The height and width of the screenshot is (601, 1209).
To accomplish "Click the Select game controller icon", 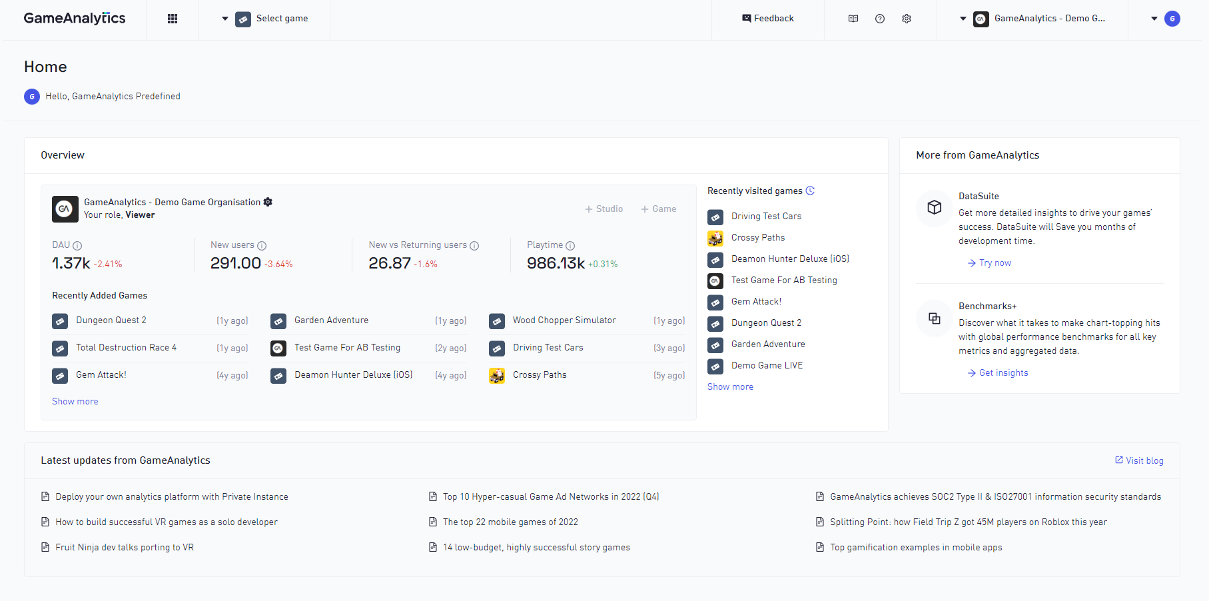I will (x=243, y=19).
